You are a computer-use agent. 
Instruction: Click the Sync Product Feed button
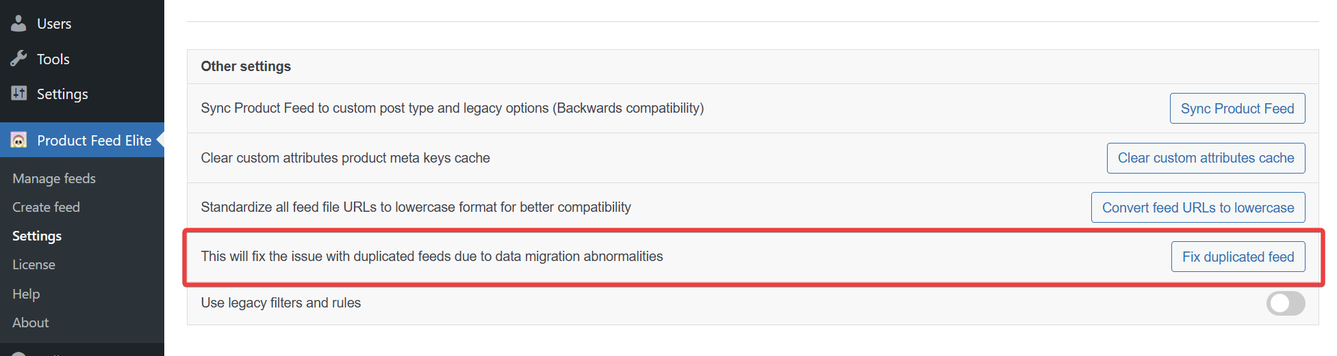tap(1237, 109)
